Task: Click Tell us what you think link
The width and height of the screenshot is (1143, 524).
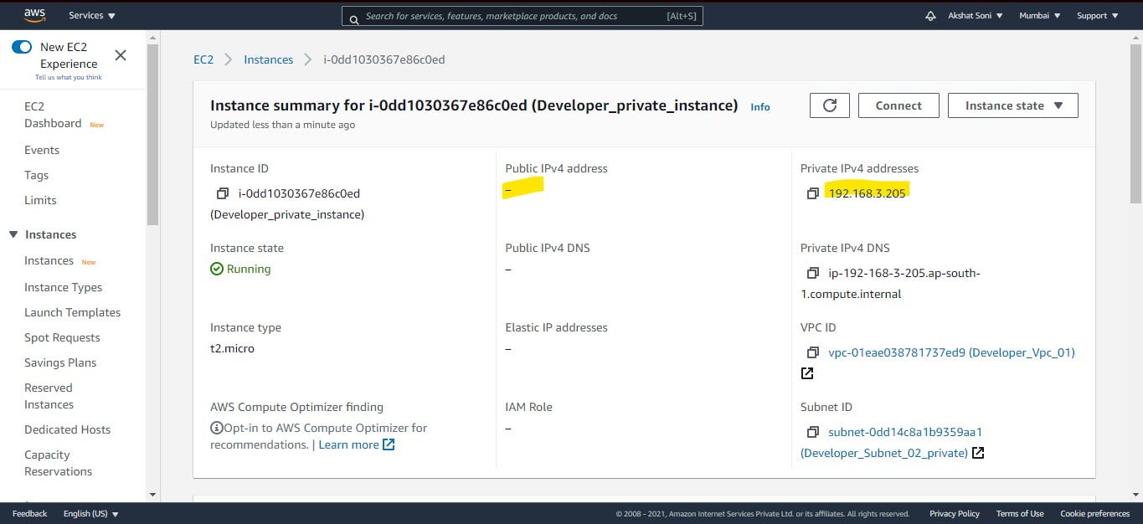Action: coord(69,77)
